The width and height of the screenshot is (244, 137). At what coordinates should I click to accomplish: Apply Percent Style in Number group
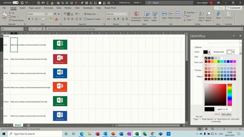(114, 19)
